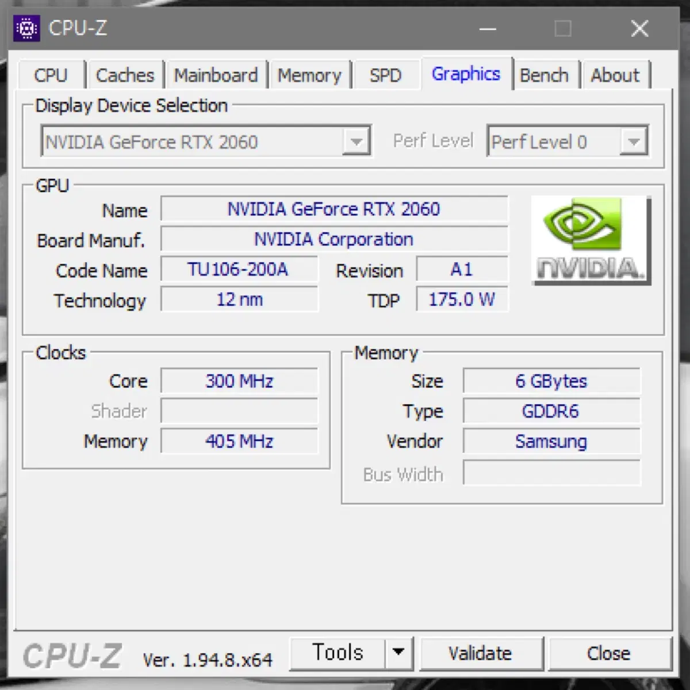Click the Vendor label in Memory group
Image resolution: width=690 pixels, height=690 pixels.
[415, 441]
